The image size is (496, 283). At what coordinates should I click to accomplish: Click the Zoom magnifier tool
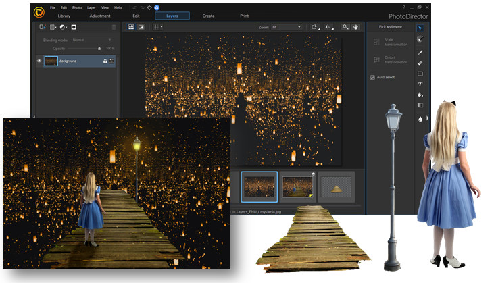345,27
